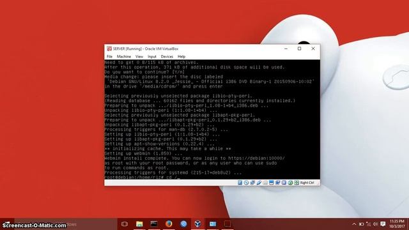This screenshot has height=230, width=409.
Task: Open the Machine menu
Action: [124, 57]
